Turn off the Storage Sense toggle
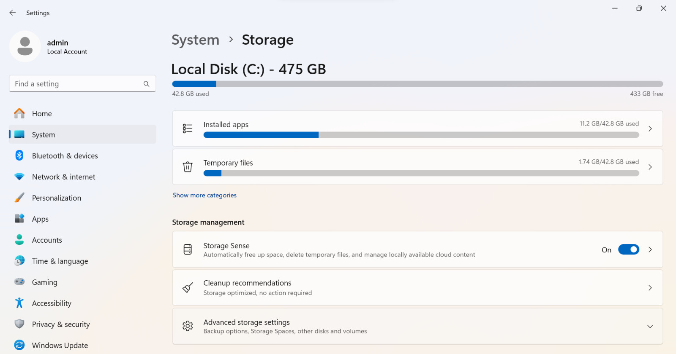 tap(629, 249)
